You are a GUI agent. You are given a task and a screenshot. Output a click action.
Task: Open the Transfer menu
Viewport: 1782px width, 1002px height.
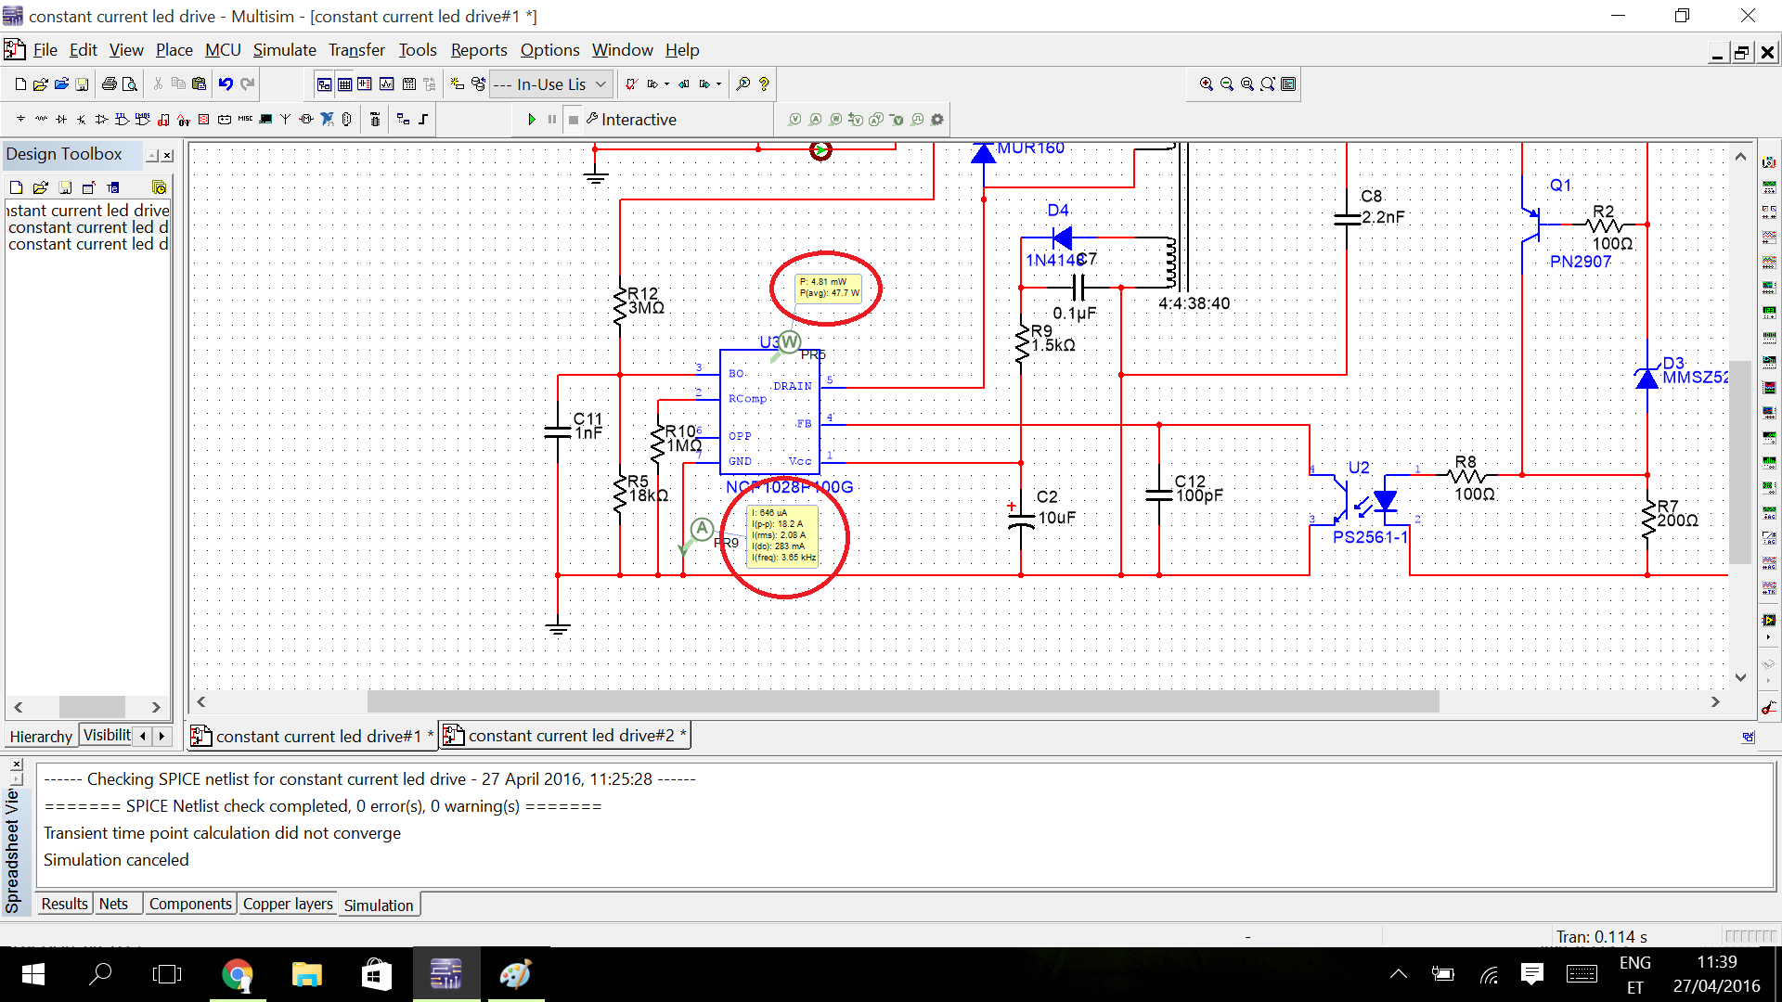(356, 50)
